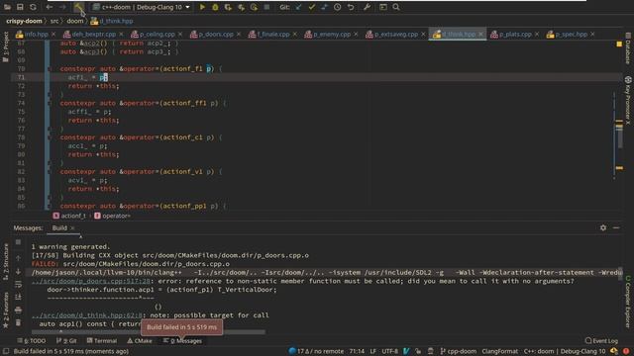Close the info.hpp tab
The width and height of the screenshot is (634, 356).
coord(53,35)
